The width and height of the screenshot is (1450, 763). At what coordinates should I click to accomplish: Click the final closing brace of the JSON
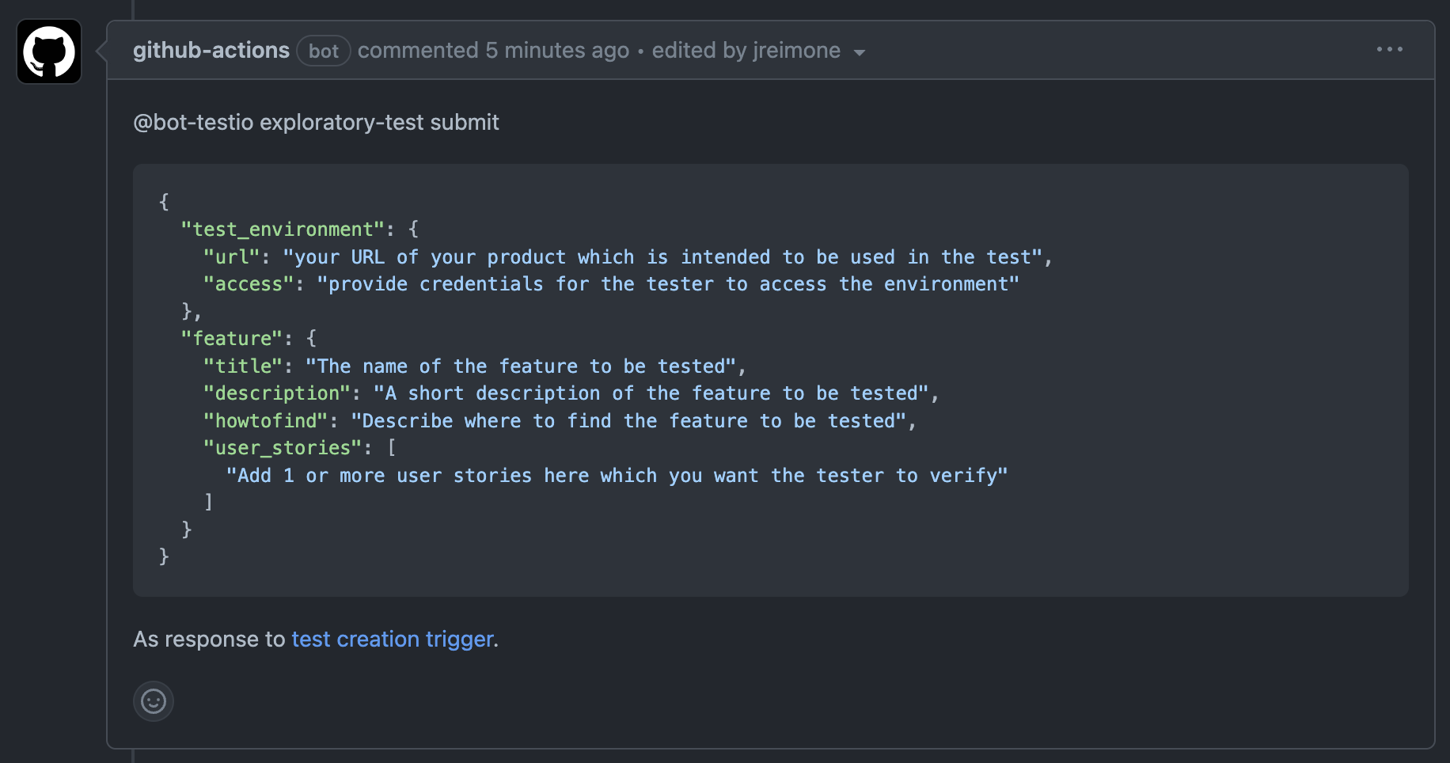pyautogui.click(x=164, y=556)
